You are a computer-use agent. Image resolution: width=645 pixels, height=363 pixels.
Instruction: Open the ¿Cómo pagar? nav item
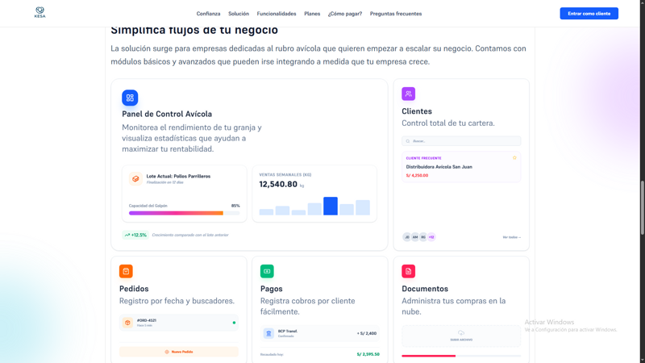345,14
